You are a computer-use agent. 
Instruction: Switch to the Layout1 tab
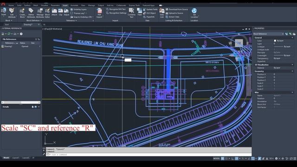tap(15, 158)
